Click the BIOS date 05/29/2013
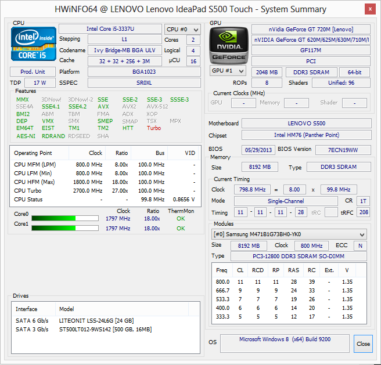The width and height of the screenshot is (381, 365). click(x=258, y=150)
